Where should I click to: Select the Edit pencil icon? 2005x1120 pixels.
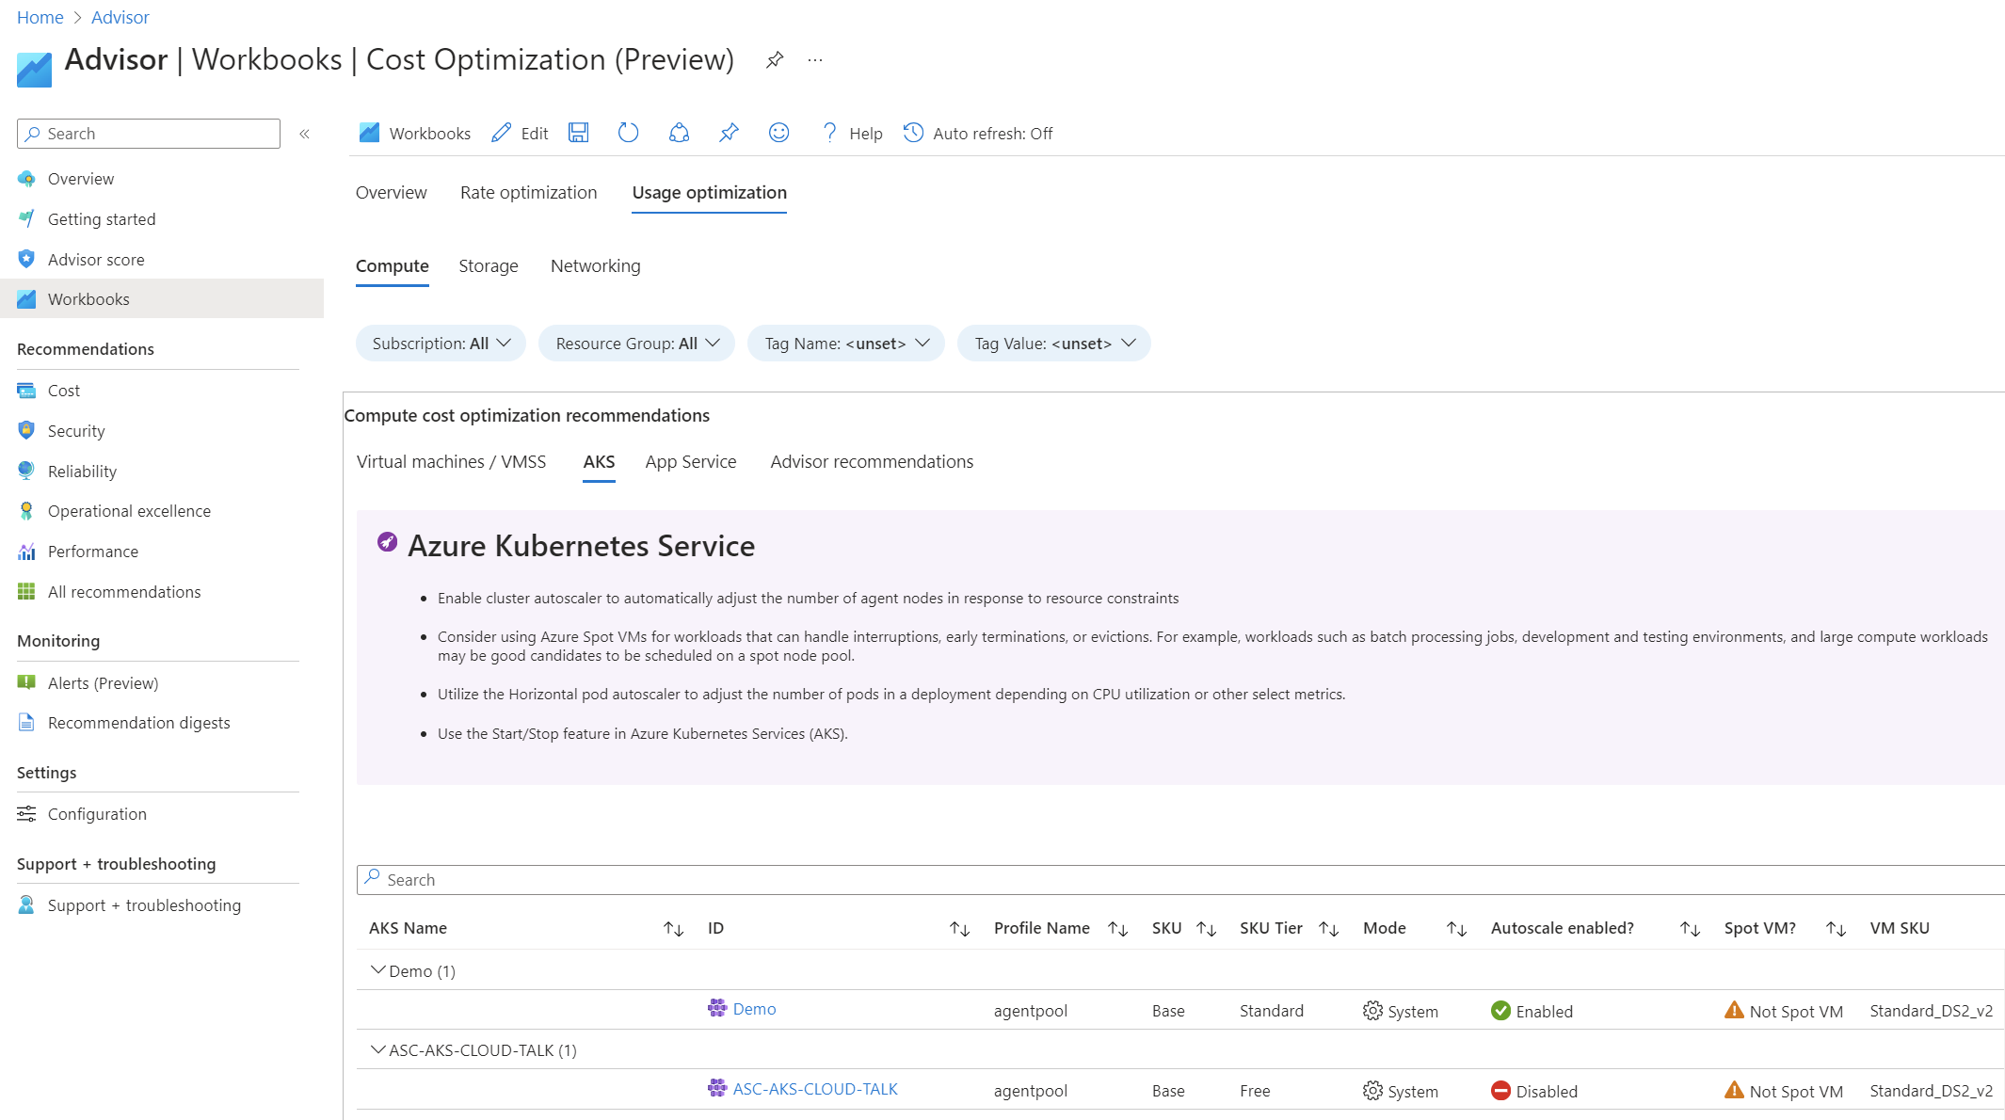(x=501, y=133)
